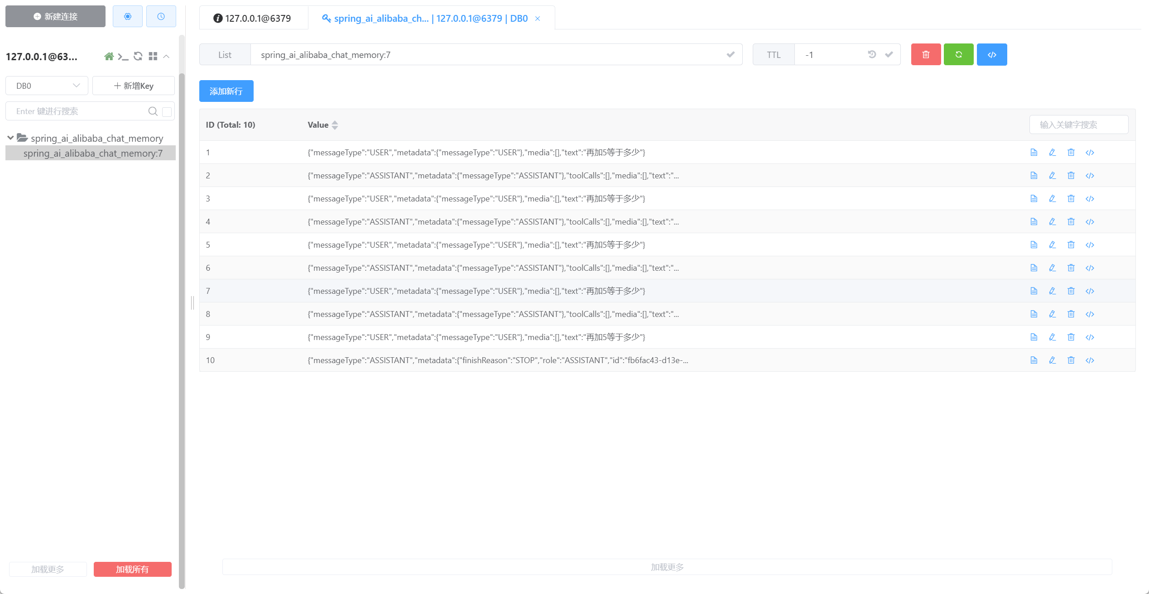Confirm the TTL checkmark
Screen dimensions: 1149x594
click(x=889, y=54)
